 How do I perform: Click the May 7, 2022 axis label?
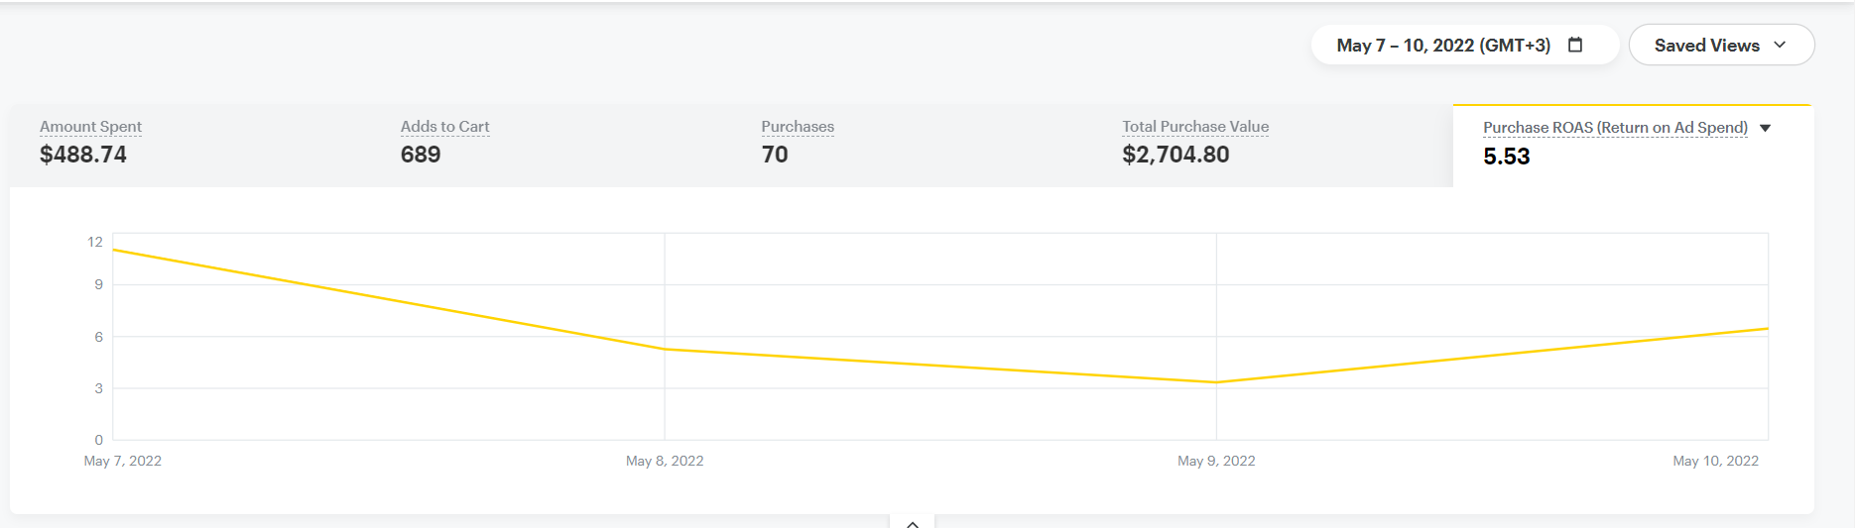click(x=123, y=461)
